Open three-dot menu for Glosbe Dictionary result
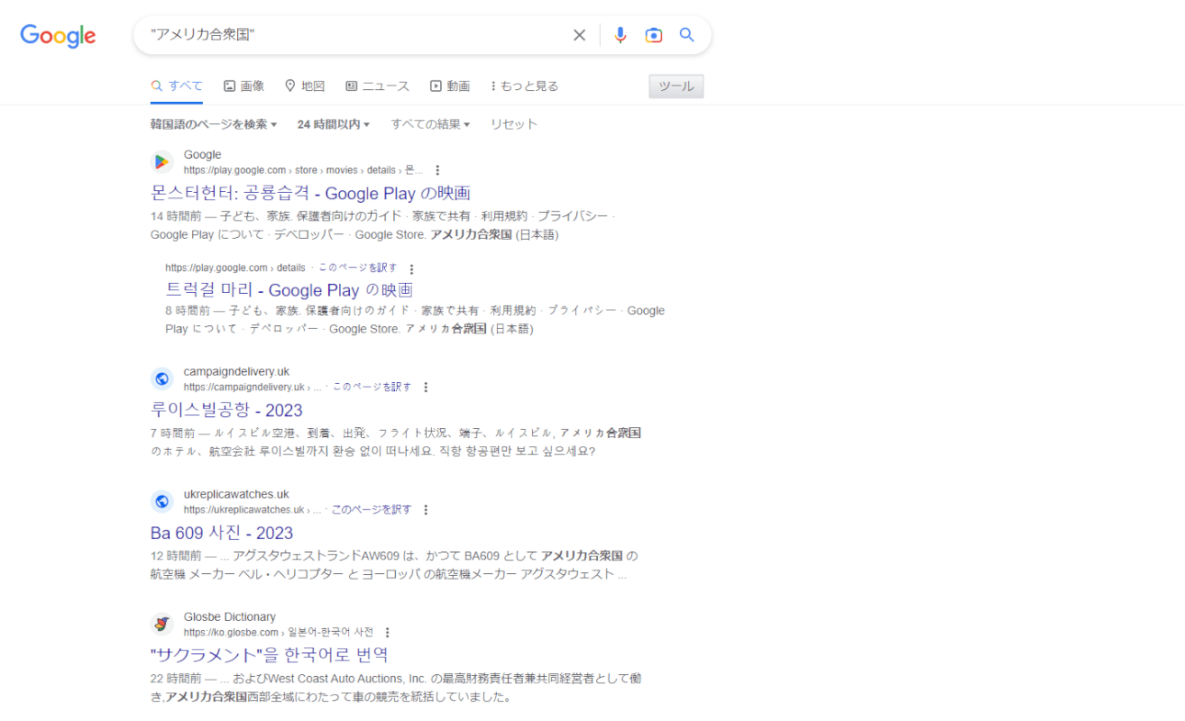The image size is (1185, 721). [388, 633]
